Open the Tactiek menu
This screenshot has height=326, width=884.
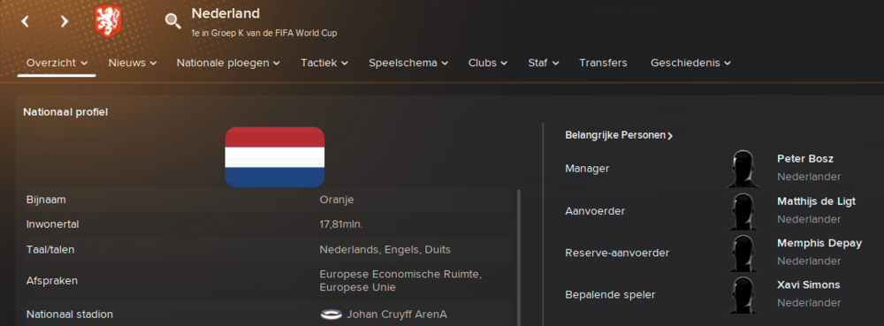pyautogui.click(x=324, y=63)
